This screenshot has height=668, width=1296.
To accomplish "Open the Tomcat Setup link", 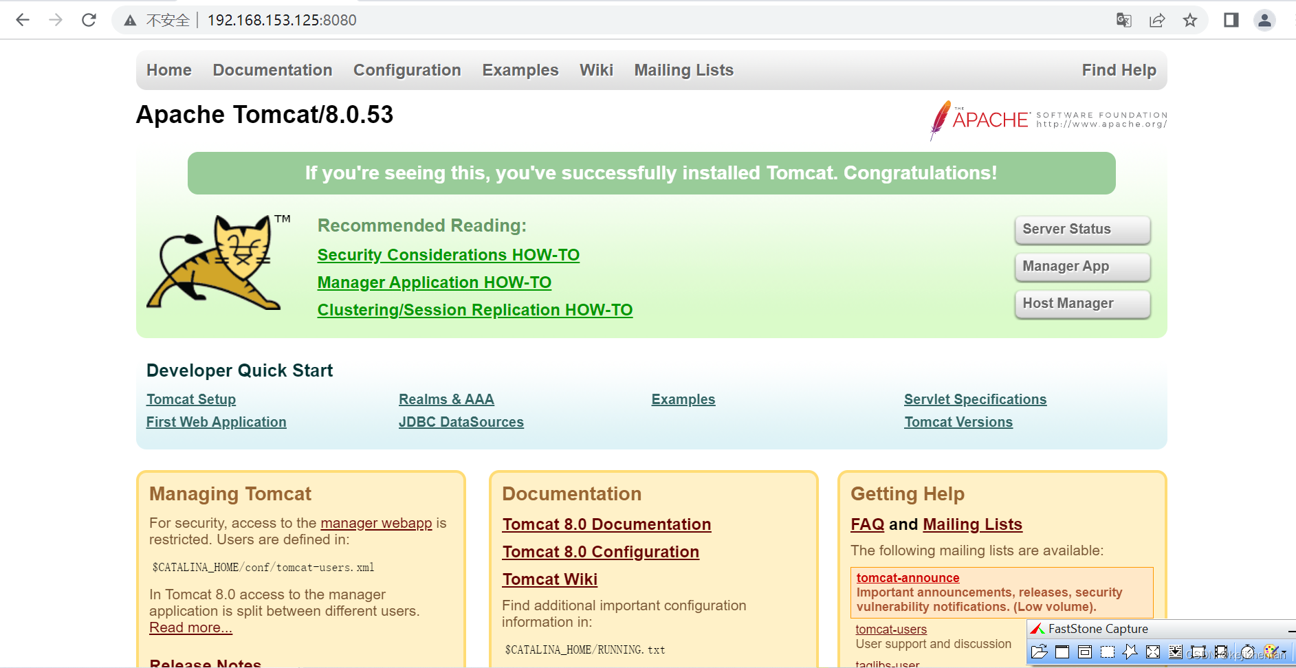I will click(191, 399).
